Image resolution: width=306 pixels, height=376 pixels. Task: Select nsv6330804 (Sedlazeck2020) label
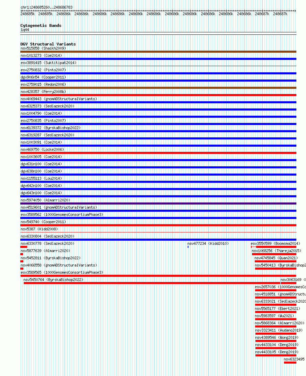(47, 236)
